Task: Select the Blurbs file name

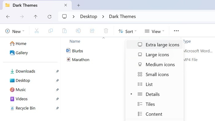Action: tap(77, 51)
